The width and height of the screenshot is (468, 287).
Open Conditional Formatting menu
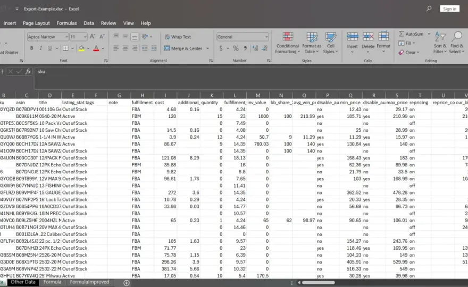(x=287, y=43)
